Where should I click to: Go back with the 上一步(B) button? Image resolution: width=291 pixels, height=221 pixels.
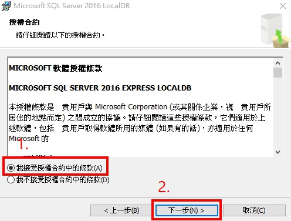click(x=121, y=210)
